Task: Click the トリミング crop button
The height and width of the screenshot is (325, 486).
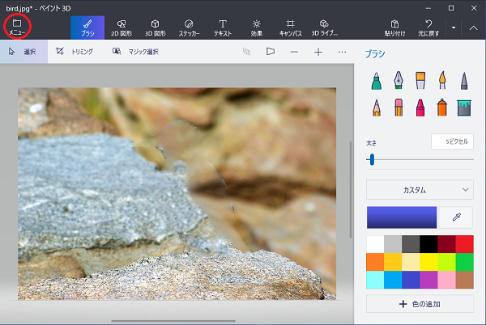Action: (75, 52)
